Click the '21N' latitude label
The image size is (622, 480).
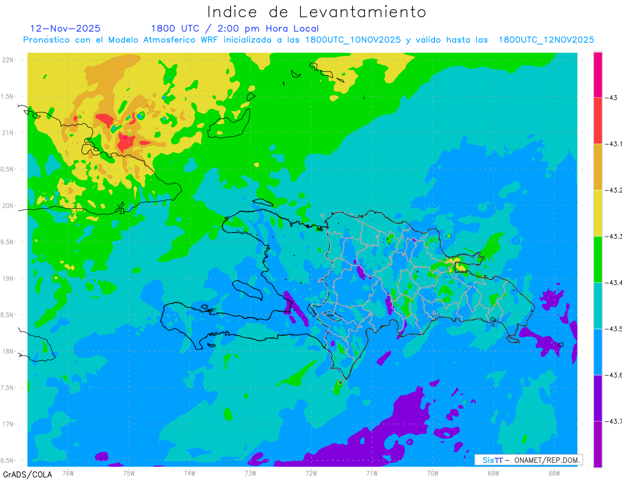pyautogui.click(x=9, y=133)
